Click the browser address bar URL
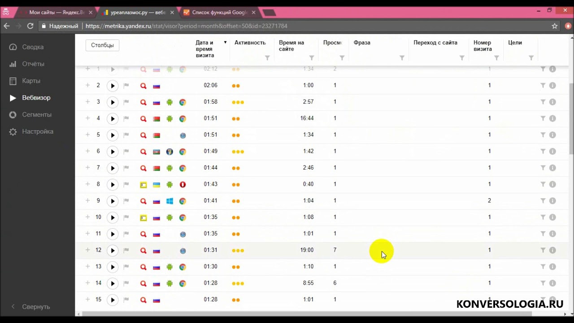The height and width of the screenshot is (323, 574). (x=187, y=26)
